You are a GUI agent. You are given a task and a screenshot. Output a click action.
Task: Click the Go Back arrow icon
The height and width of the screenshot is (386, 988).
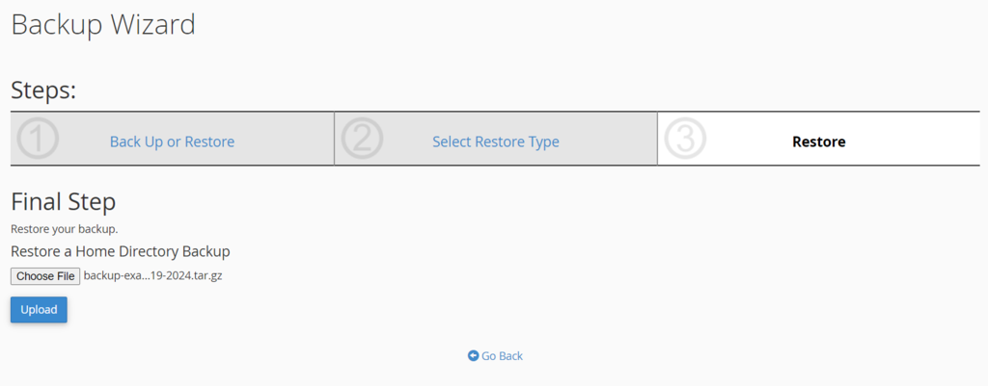(473, 356)
